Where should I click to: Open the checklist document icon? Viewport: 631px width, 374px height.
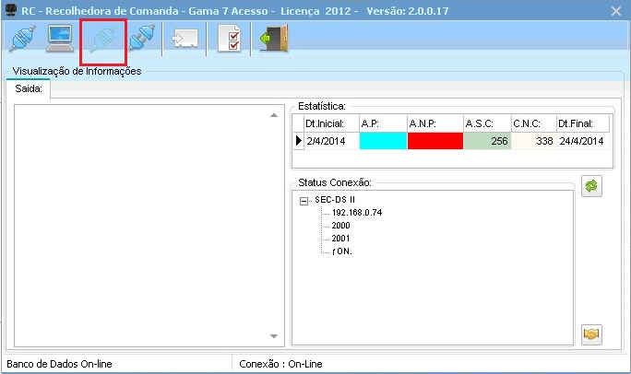coord(229,39)
